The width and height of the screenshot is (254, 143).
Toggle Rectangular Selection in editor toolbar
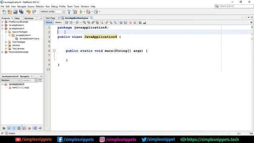[x=102, y=23]
